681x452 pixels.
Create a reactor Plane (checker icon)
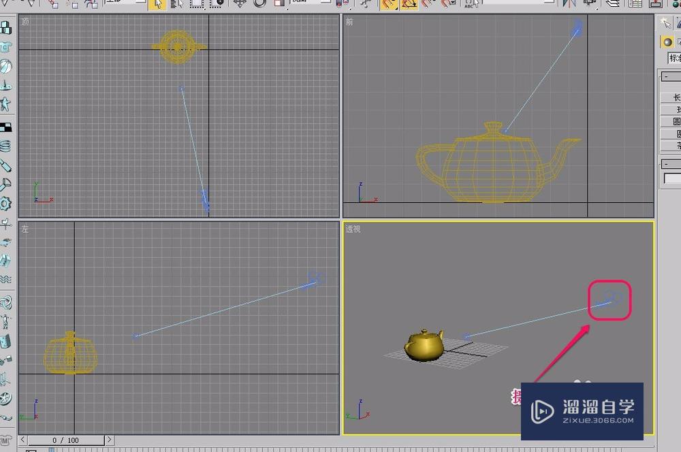click(x=5, y=127)
